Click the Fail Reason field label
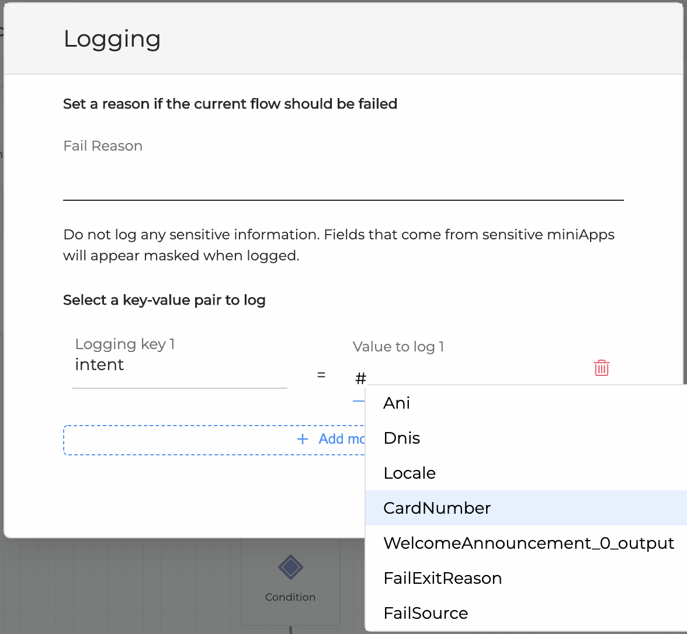The image size is (687, 634). coord(103,146)
